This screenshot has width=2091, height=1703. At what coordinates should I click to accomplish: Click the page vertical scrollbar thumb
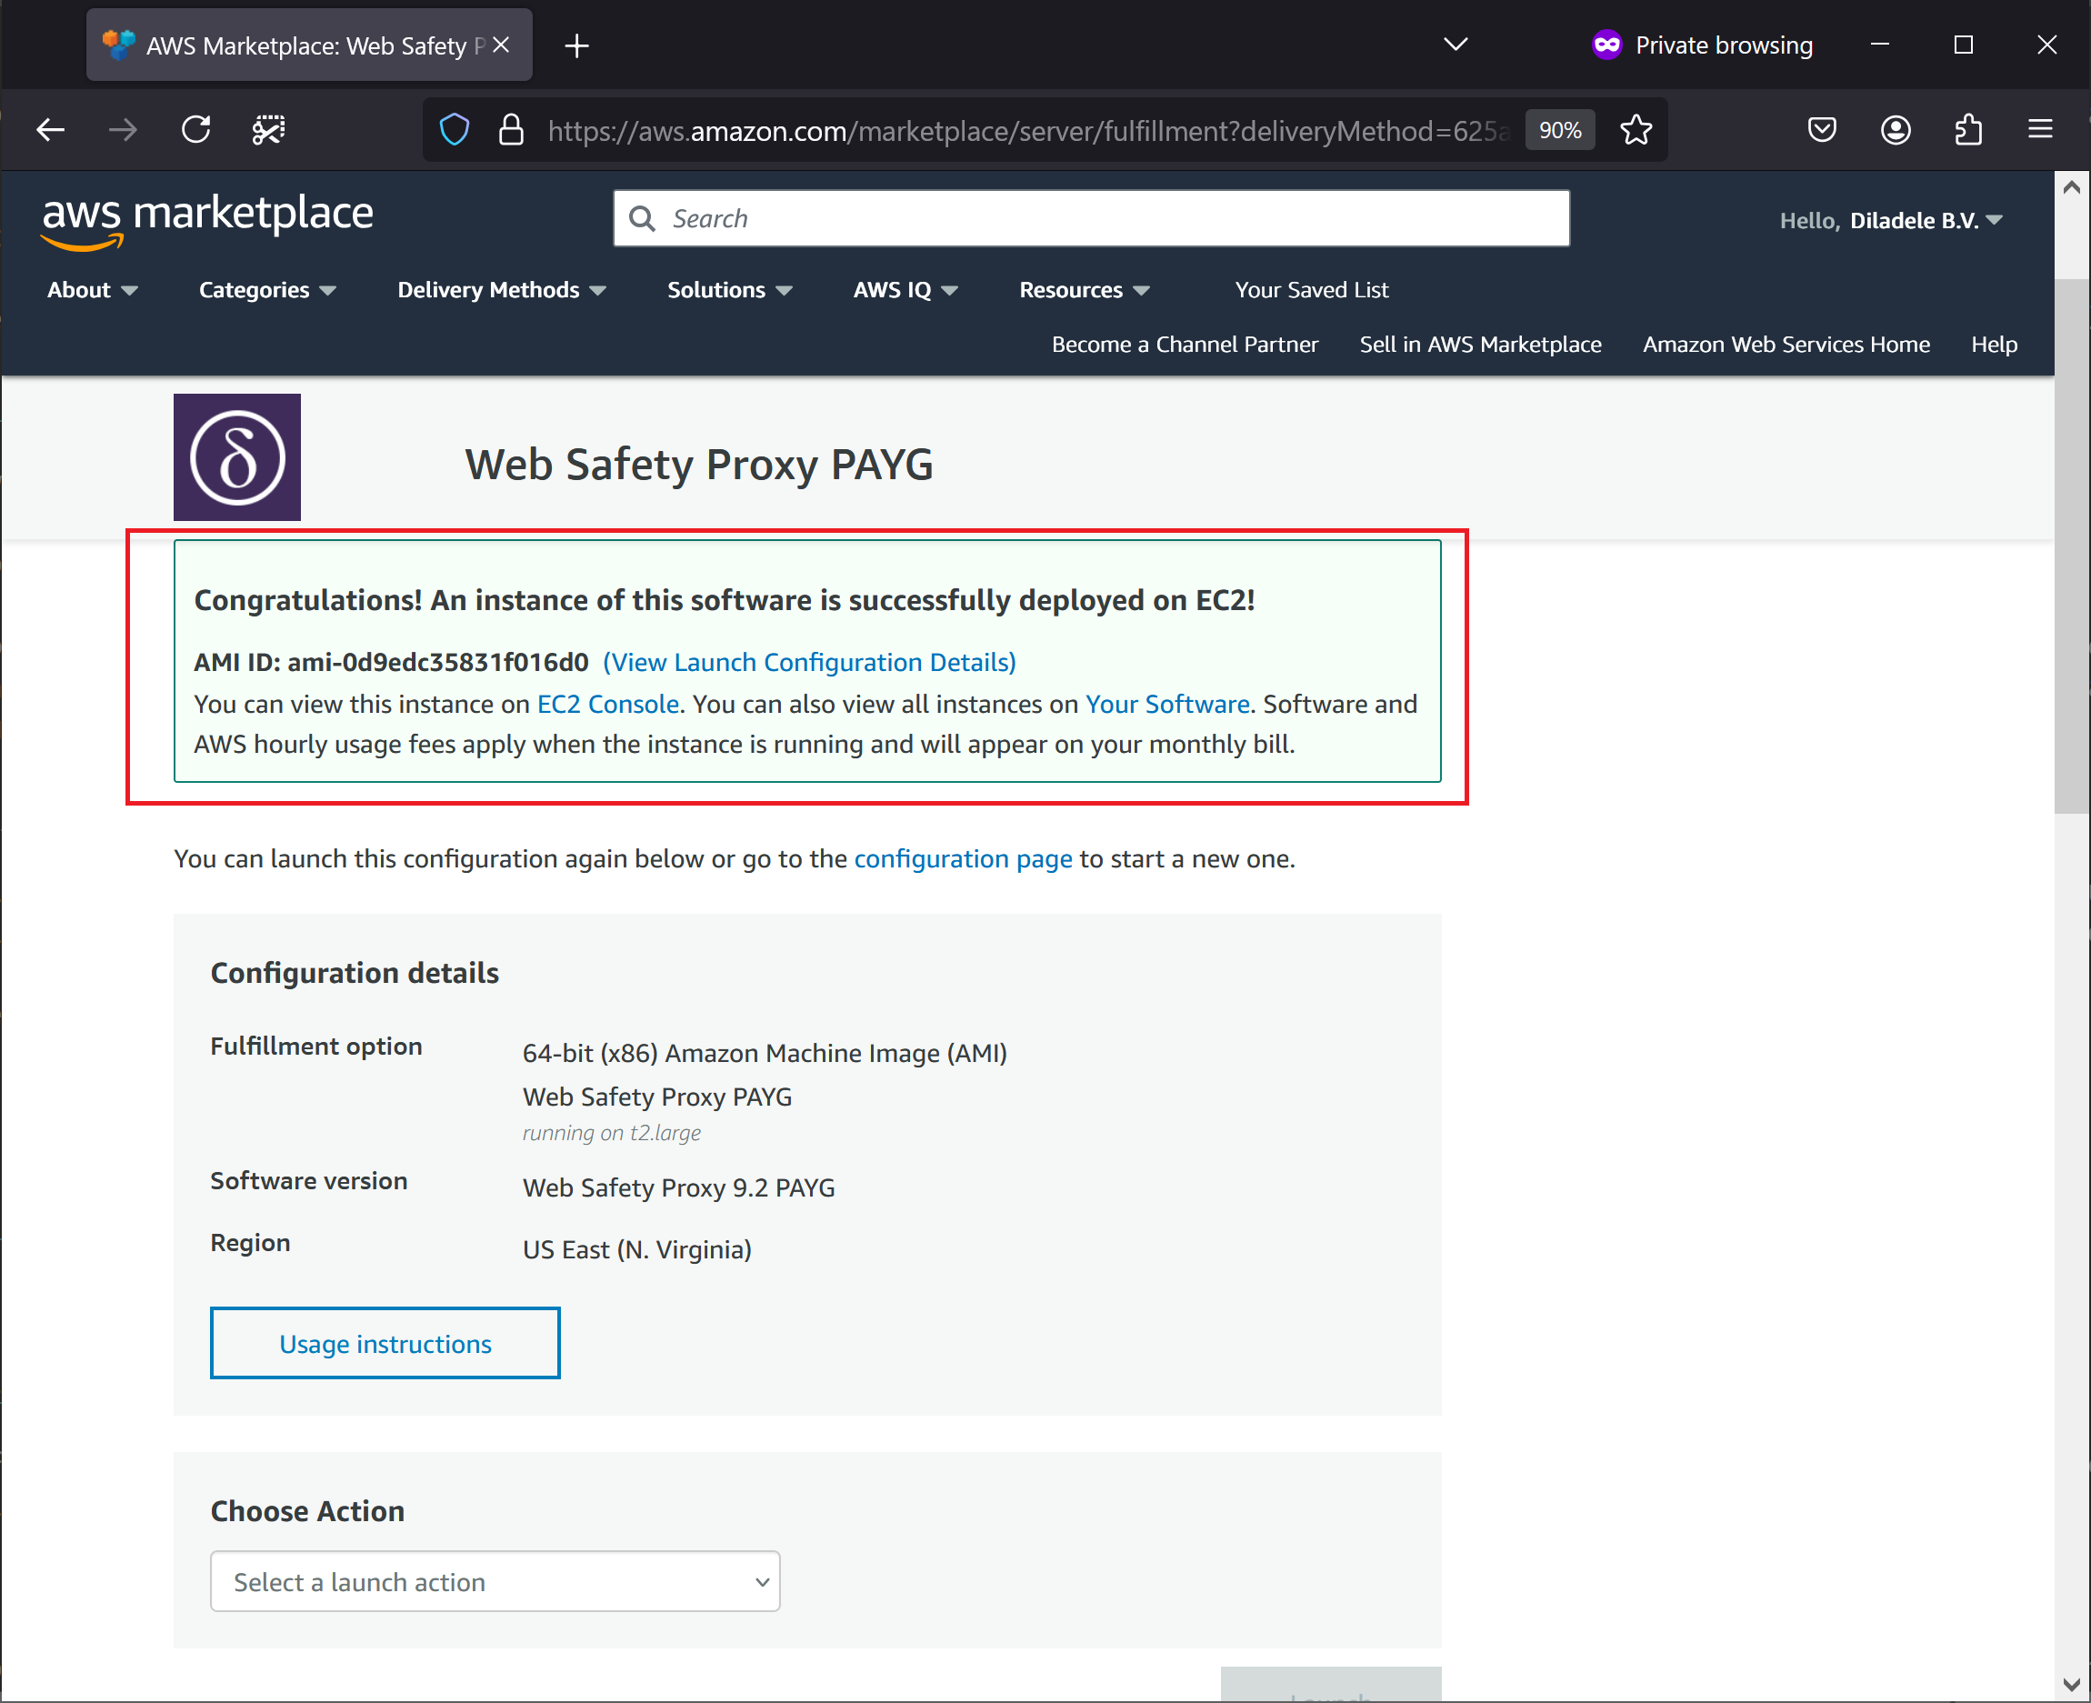2071,546
